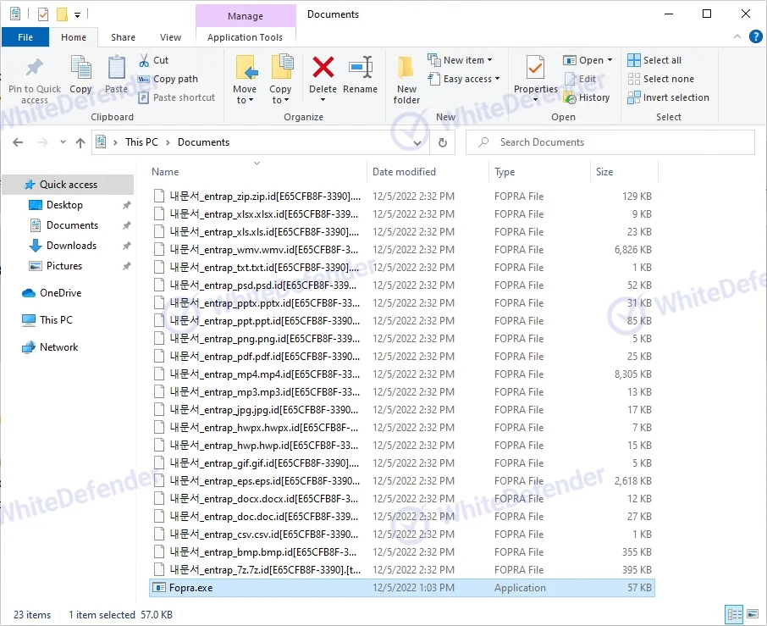Image resolution: width=767 pixels, height=626 pixels.
Task: Switch to details view in status bar
Action: [x=733, y=614]
